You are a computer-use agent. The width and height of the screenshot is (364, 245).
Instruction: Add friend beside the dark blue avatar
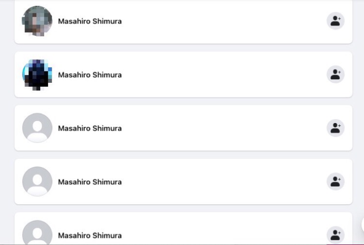[336, 74]
